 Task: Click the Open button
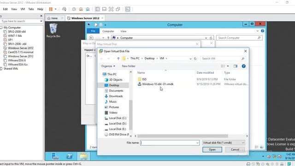point(212,149)
